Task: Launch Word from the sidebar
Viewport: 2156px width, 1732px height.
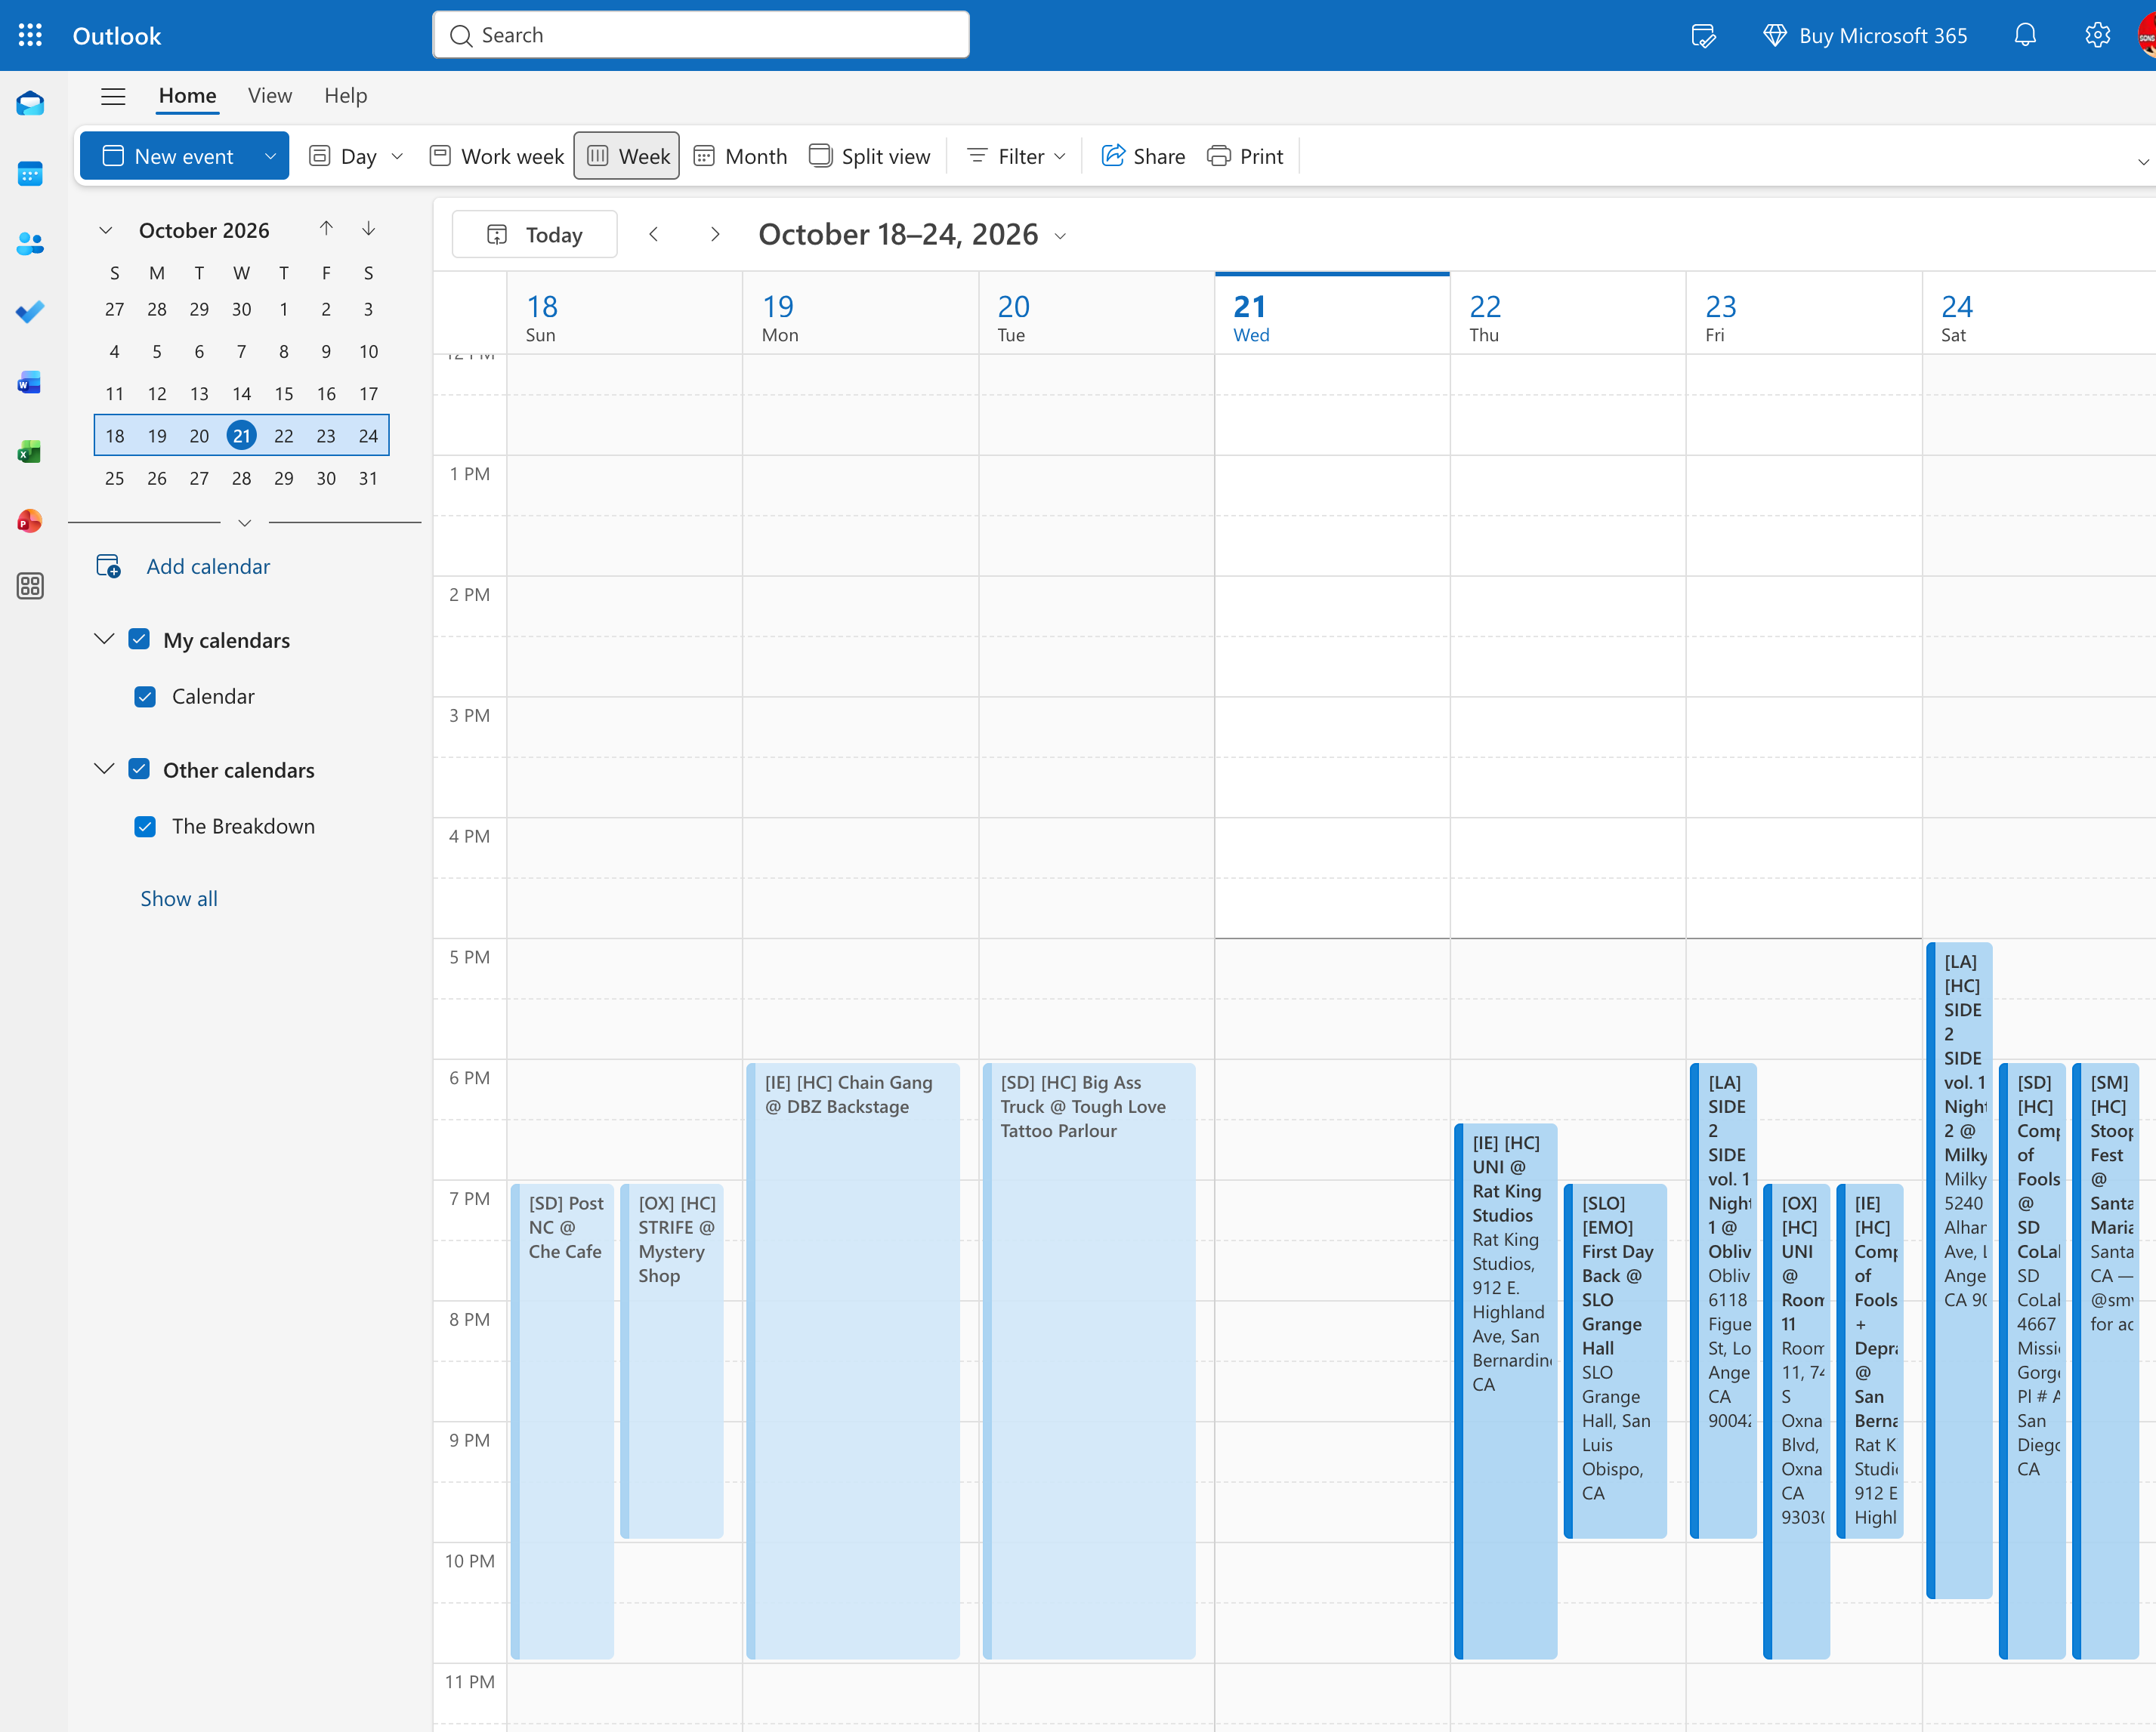Action: [x=31, y=383]
